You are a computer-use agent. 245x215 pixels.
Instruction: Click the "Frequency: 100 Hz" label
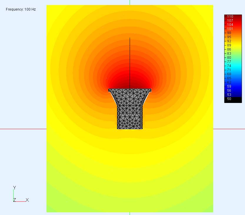point(21,9)
